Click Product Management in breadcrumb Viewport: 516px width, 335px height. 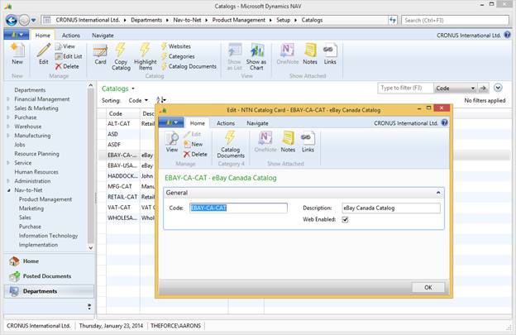point(239,20)
